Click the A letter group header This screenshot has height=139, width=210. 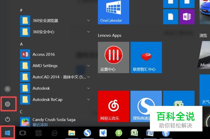(21, 44)
